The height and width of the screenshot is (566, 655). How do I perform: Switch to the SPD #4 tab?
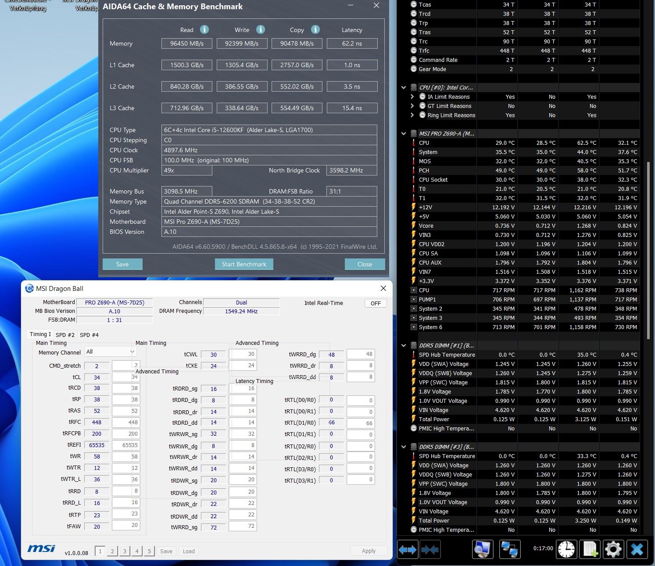point(89,335)
